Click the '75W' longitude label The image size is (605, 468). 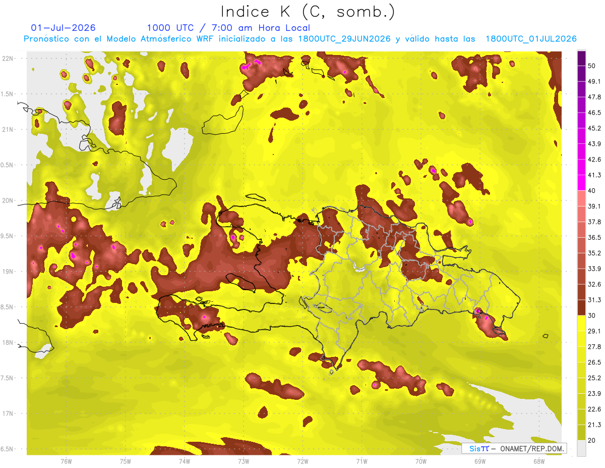126,461
